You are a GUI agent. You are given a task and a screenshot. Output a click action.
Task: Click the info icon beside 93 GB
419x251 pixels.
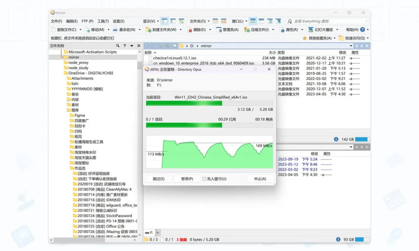pos(338,239)
